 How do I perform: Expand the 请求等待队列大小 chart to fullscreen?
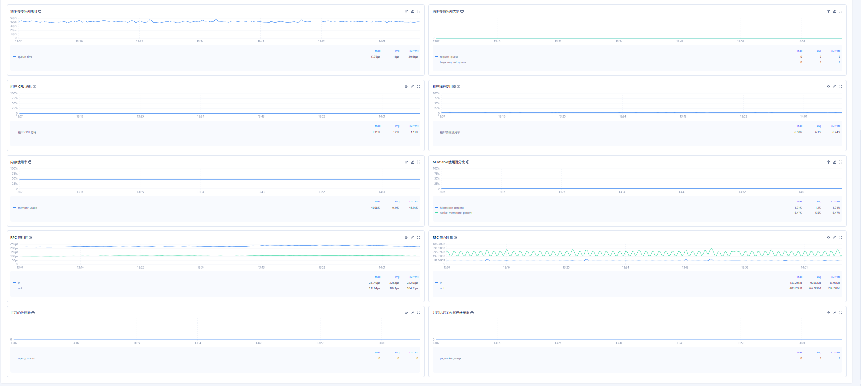[x=840, y=11]
